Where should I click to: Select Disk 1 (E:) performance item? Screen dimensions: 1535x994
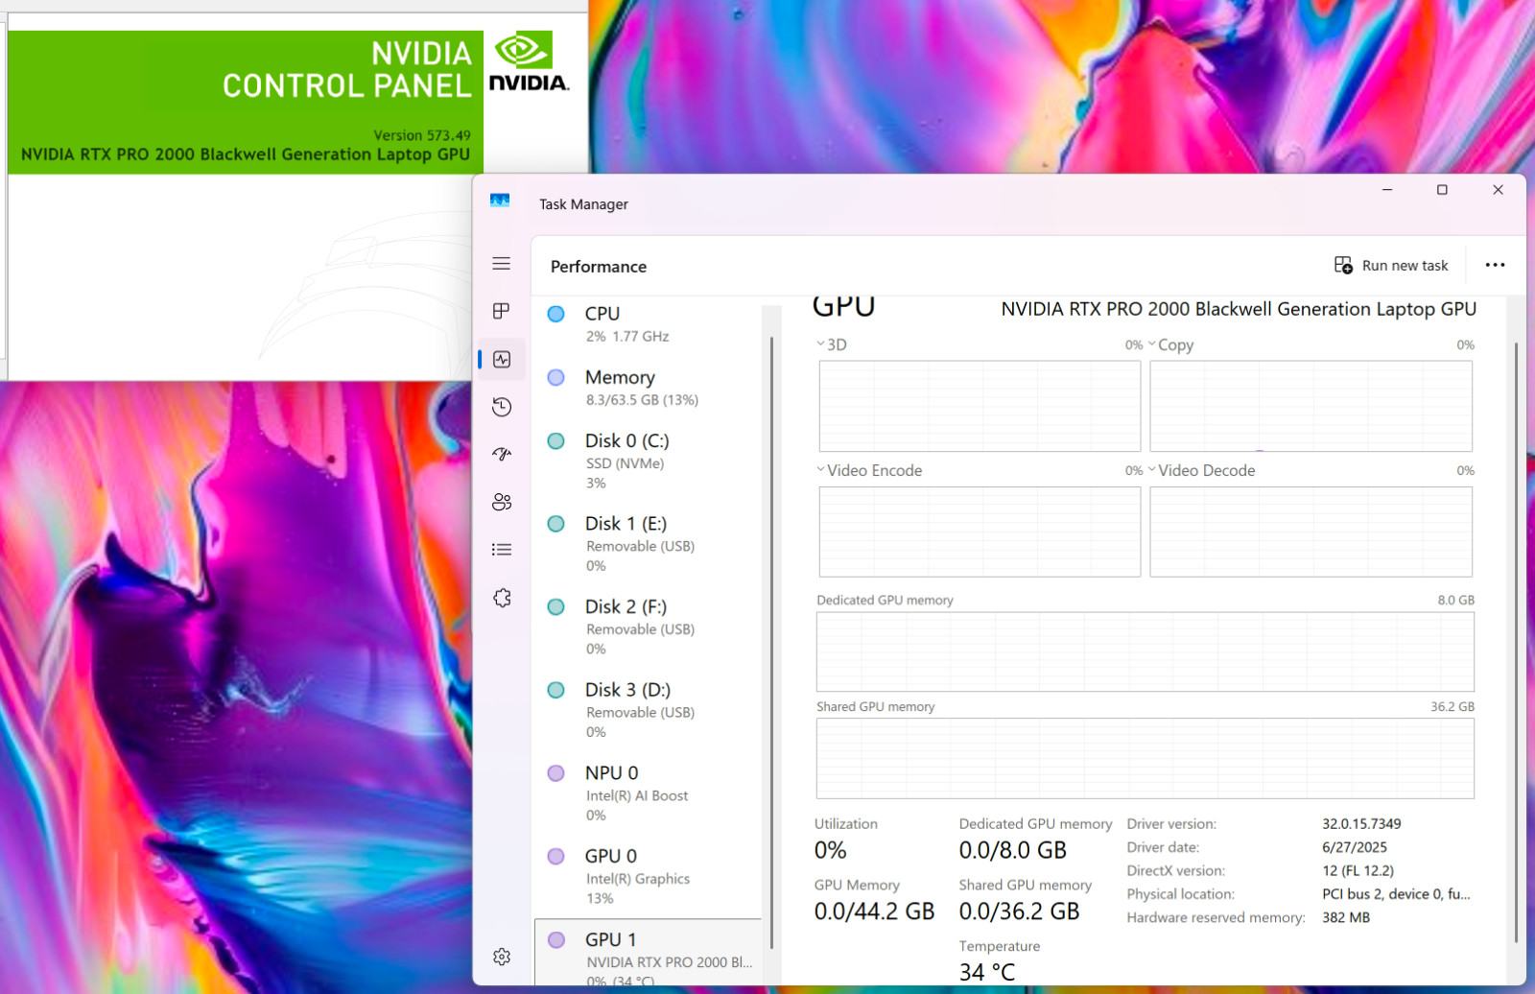click(x=648, y=544)
